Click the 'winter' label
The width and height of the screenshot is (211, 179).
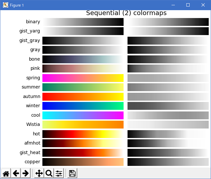coord(33,106)
